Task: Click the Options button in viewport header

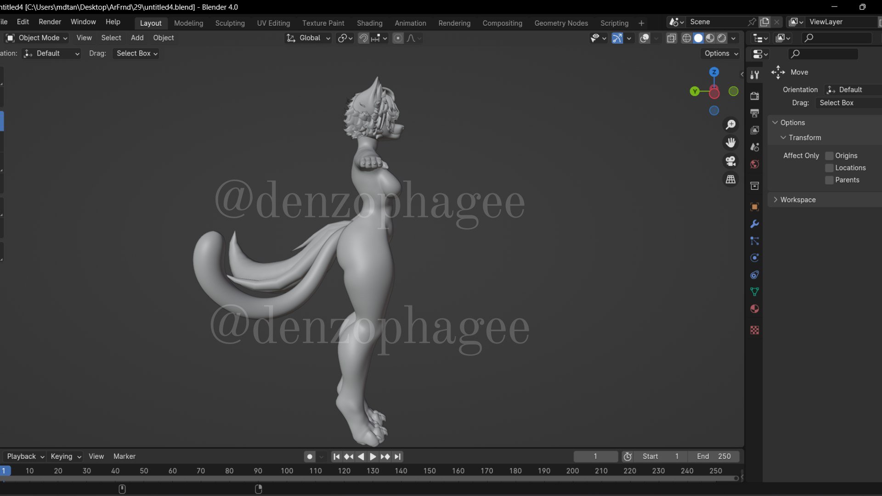Action: click(721, 53)
